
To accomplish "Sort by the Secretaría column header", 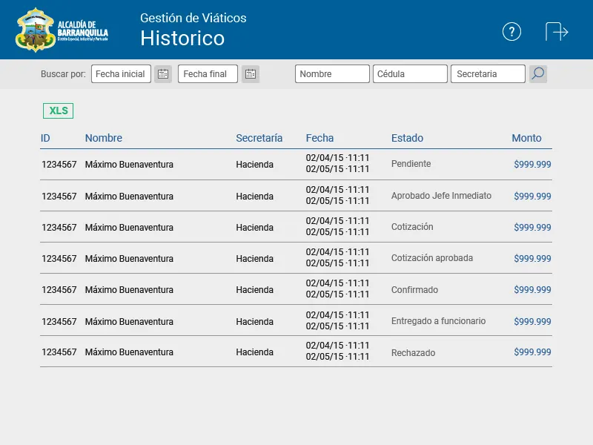I will (259, 138).
